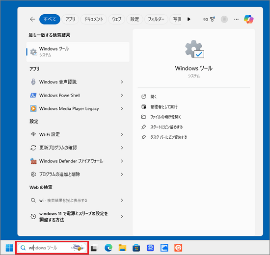Switch to the ドキュメント filter tab
The image size is (270, 255).
(93, 19)
